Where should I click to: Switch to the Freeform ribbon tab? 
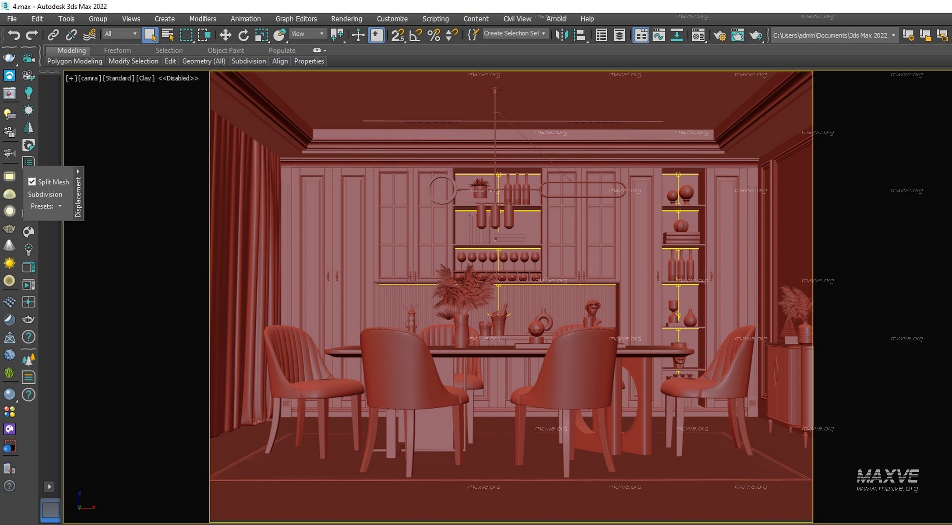click(117, 50)
